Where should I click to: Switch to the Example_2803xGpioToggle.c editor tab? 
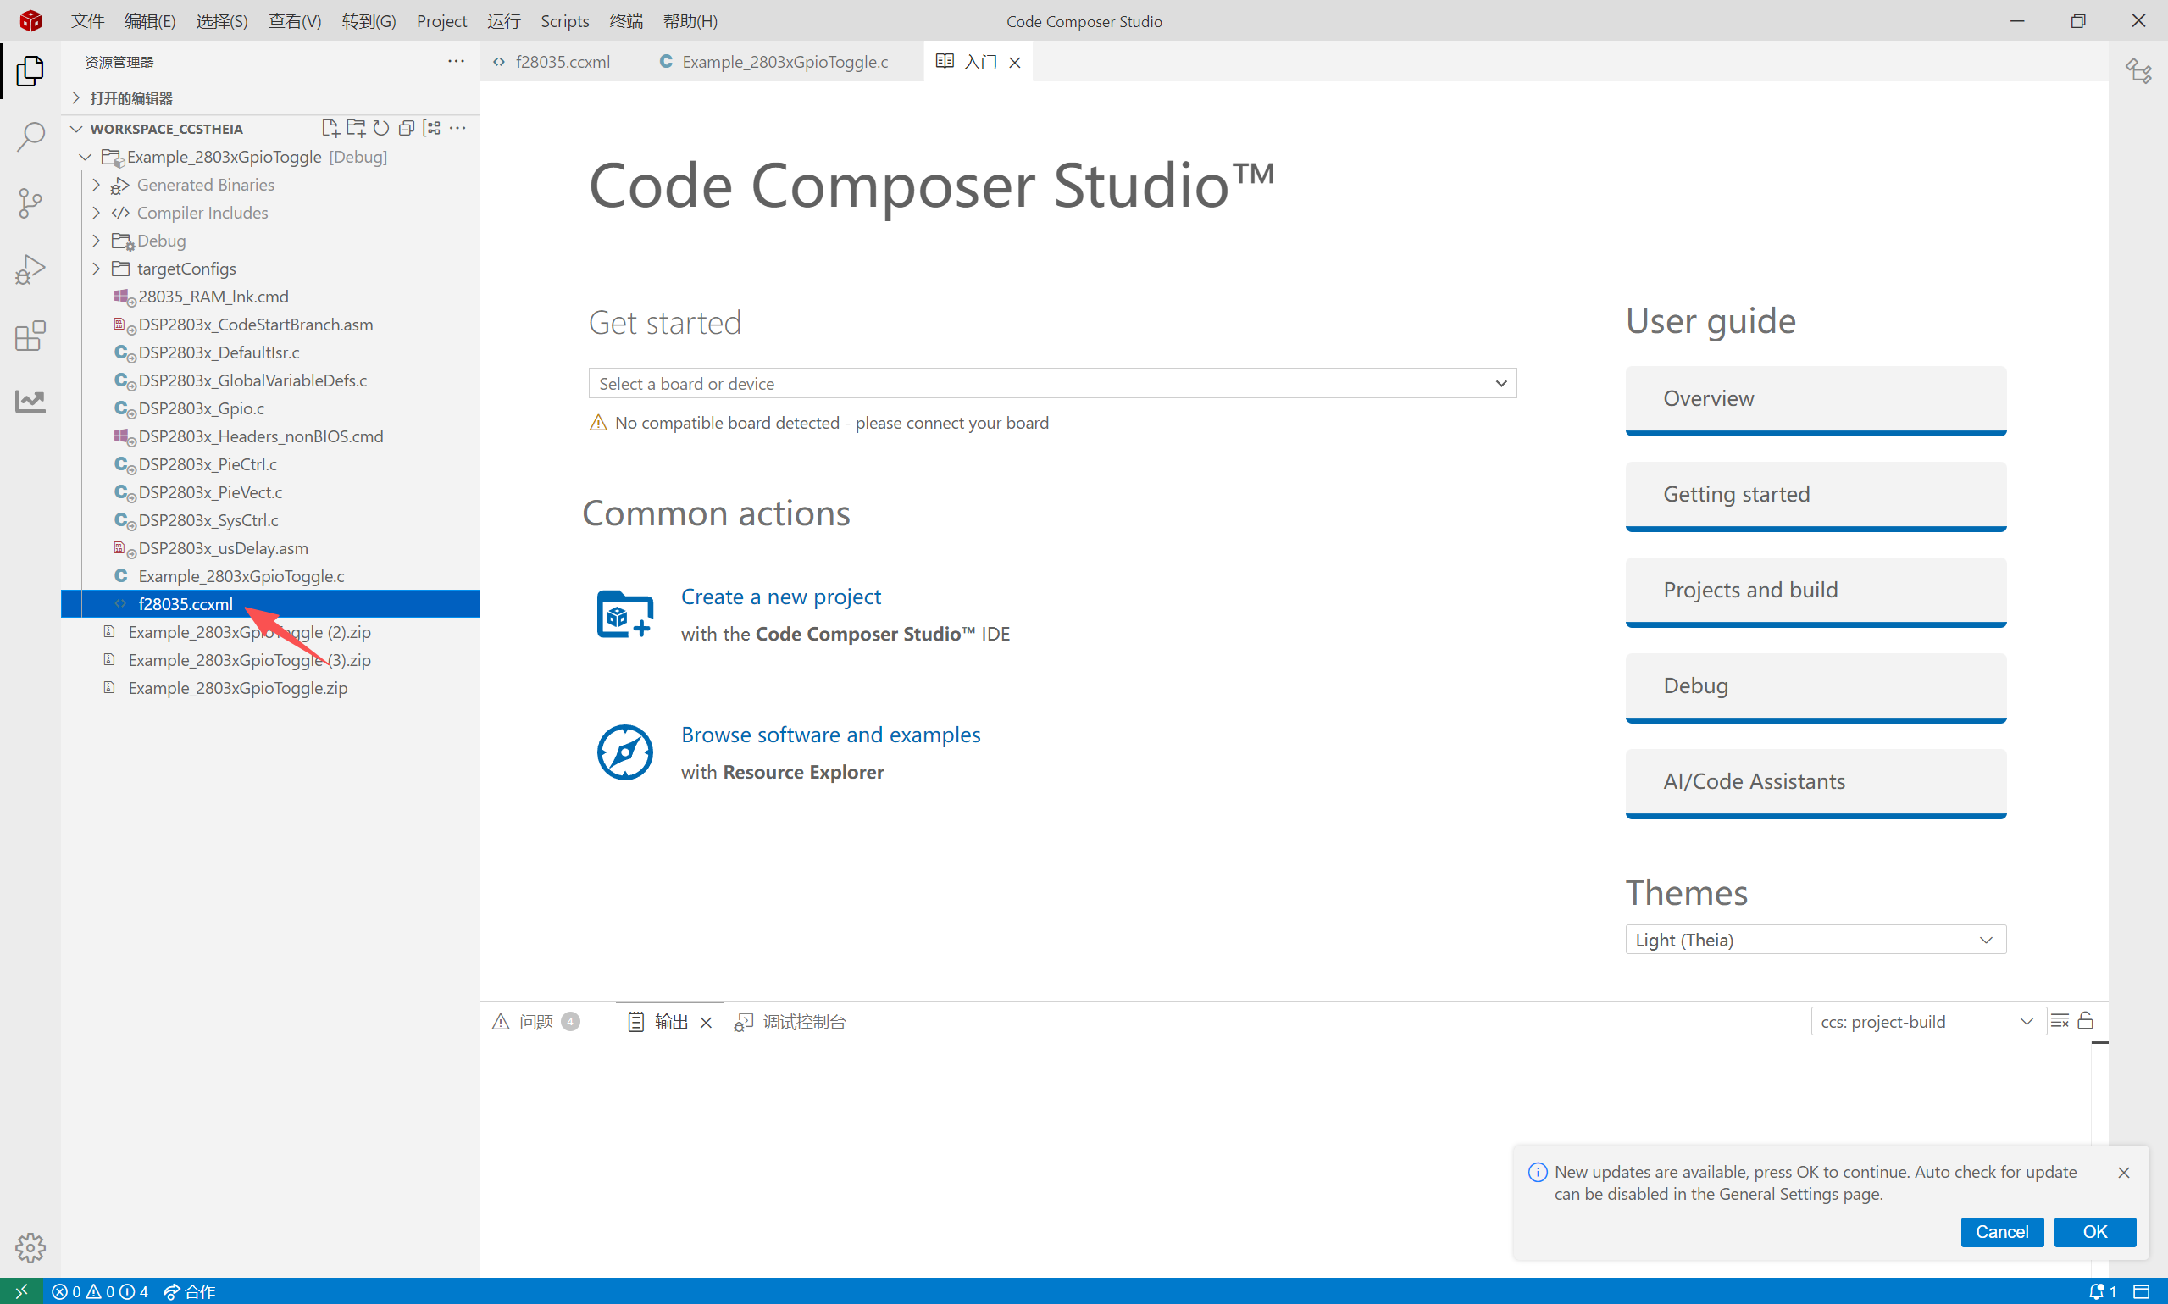(x=785, y=62)
